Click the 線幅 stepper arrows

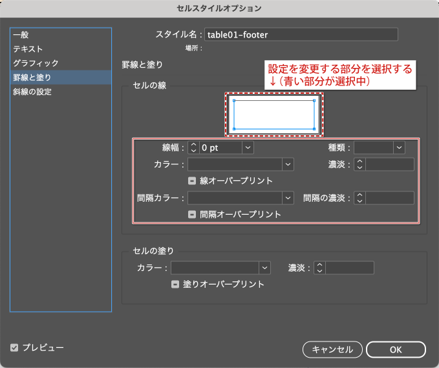pyautogui.click(x=193, y=147)
